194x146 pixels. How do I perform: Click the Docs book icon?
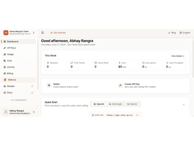click(x=5, y=93)
